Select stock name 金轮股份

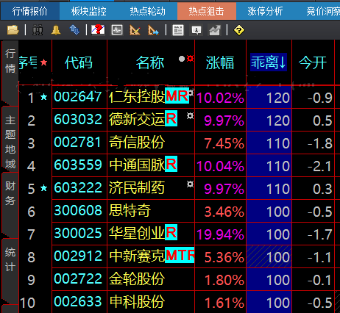(x=137, y=278)
